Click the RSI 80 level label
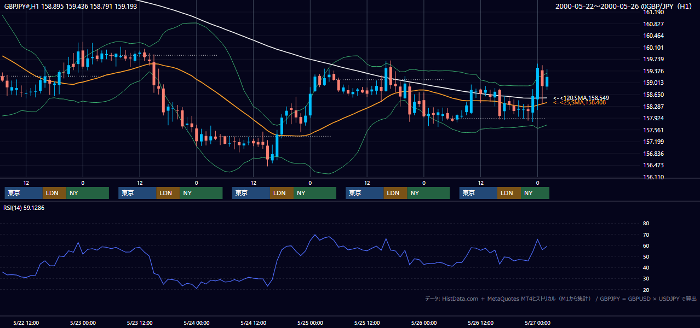This screenshot has height=328, width=700. [x=646, y=224]
